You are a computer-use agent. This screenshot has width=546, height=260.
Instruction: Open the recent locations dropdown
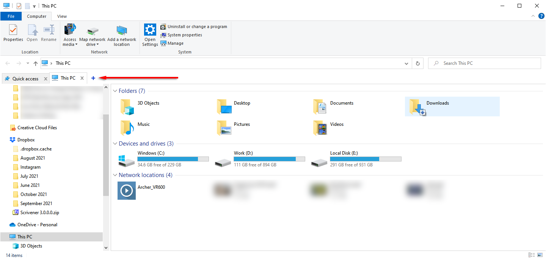pos(28,63)
